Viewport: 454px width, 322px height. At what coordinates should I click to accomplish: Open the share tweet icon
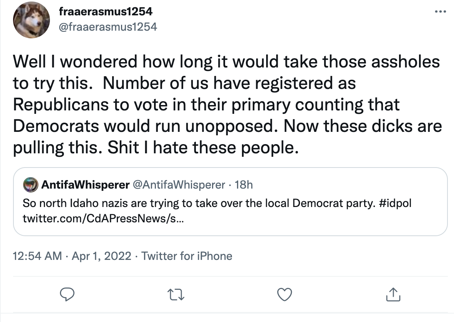tap(393, 294)
